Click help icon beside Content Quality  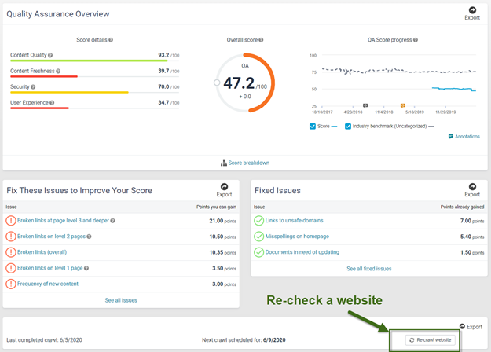(x=50, y=55)
